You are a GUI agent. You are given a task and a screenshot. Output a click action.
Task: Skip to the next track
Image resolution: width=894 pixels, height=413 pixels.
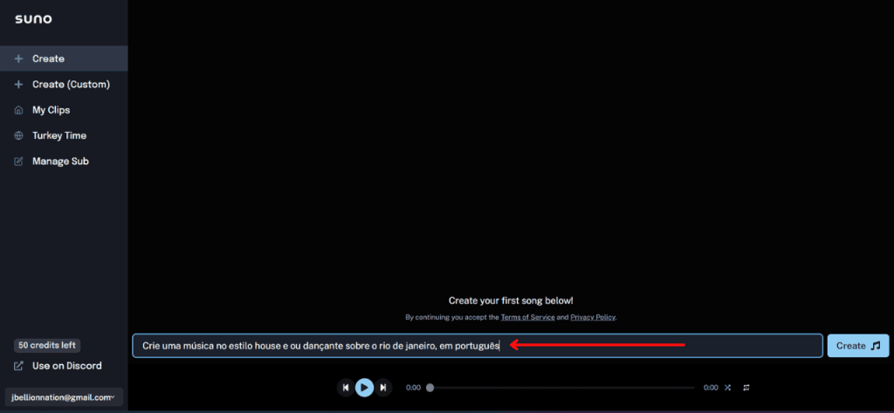tap(382, 388)
